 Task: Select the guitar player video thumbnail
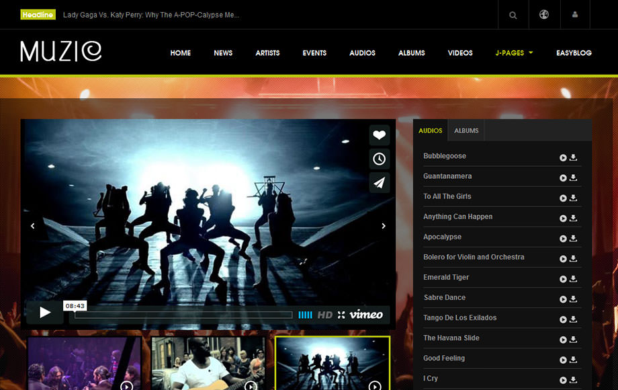(208, 363)
